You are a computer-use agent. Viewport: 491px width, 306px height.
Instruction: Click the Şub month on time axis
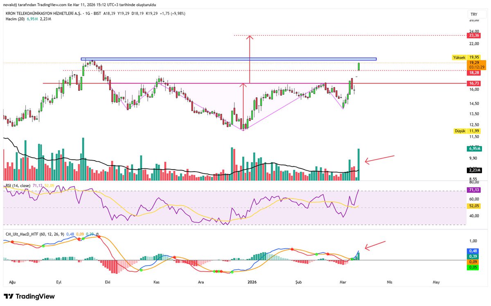[299, 282]
